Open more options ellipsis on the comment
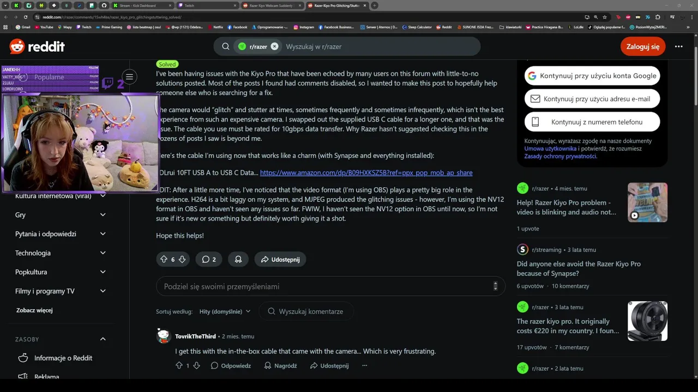This screenshot has height=392, width=698. (365, 366)
